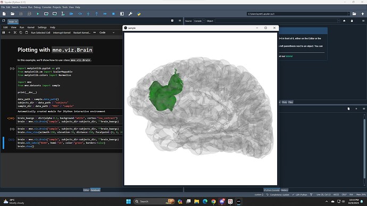Switch to the Editor tab
Screen dimensions: 367x206
point(86,190)
